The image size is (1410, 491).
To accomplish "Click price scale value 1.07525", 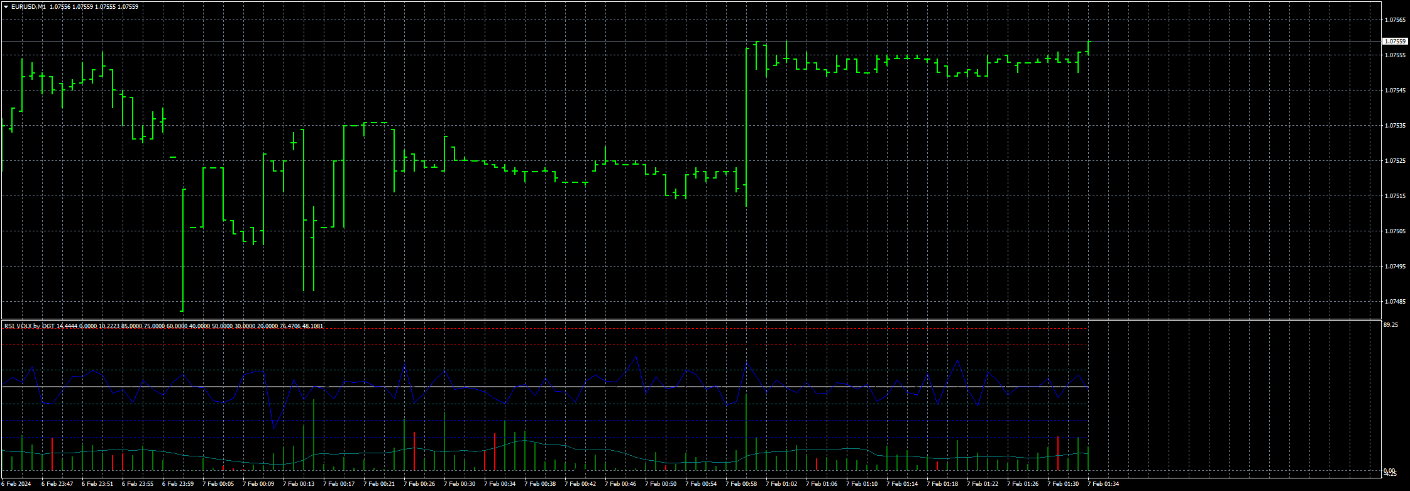I will point(1395,161).
